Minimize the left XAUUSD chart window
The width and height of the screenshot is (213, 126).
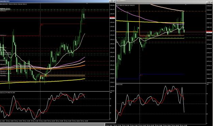[x=110, y=1]
